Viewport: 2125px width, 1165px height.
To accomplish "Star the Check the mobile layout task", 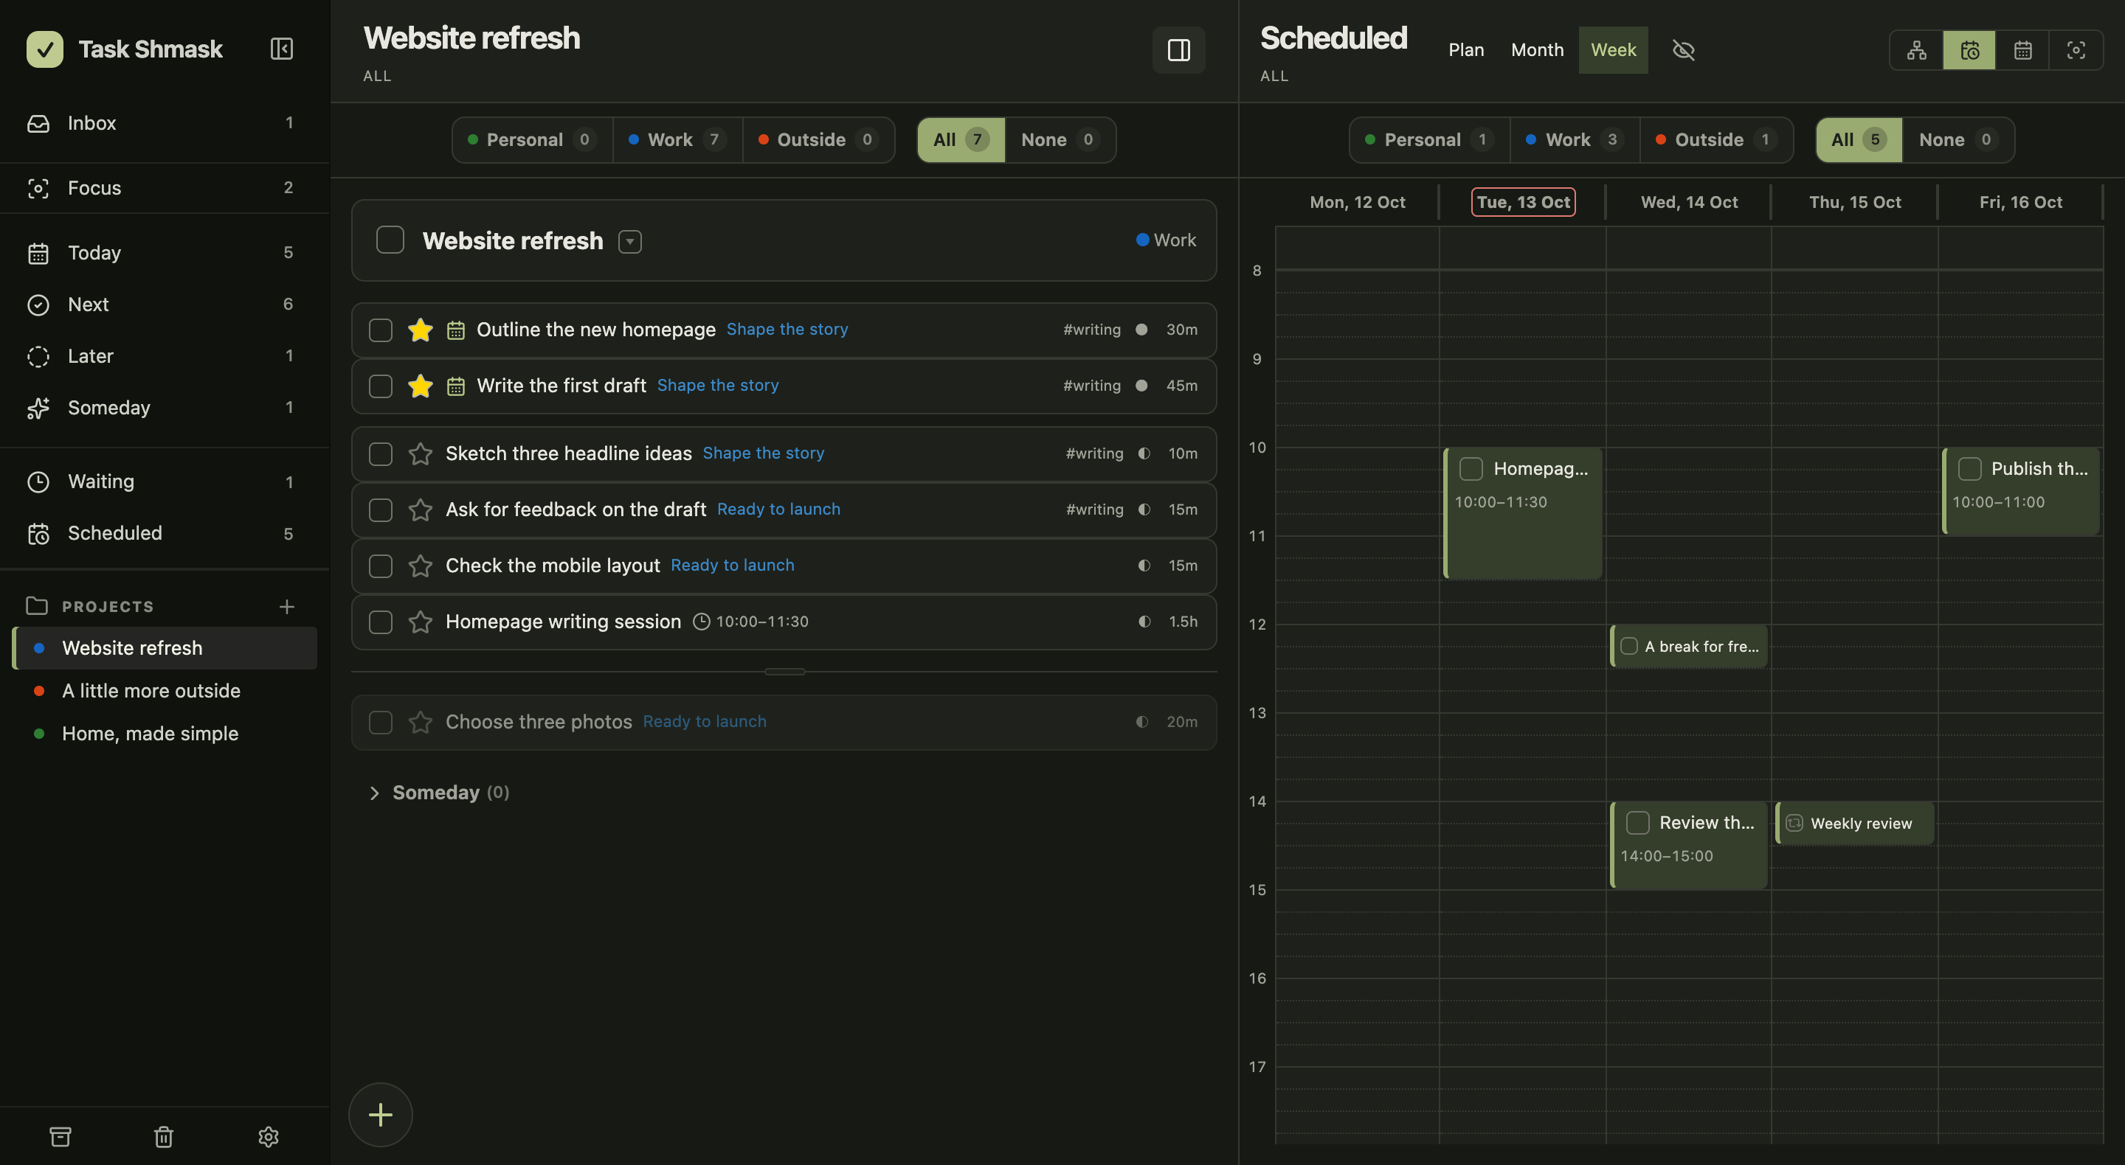I will pos(420,566).
